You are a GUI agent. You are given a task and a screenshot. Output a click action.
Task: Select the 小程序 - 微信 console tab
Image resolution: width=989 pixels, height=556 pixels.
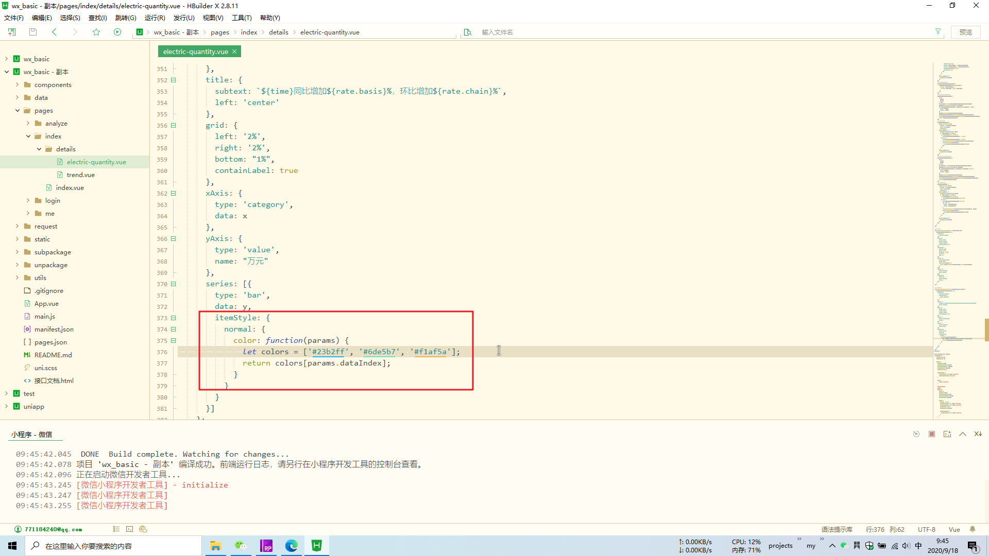click(x=32, y=434)
